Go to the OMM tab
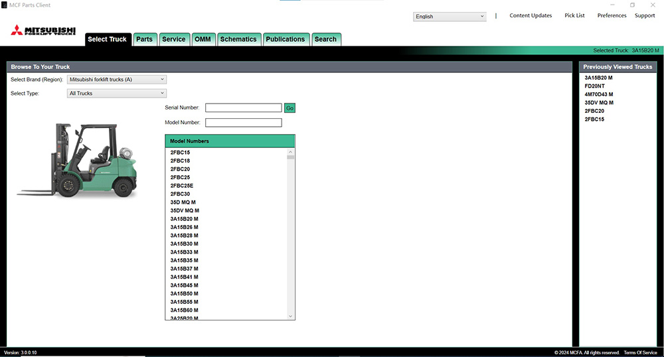Viewport: 664px width, 357px height. (203, 39)
